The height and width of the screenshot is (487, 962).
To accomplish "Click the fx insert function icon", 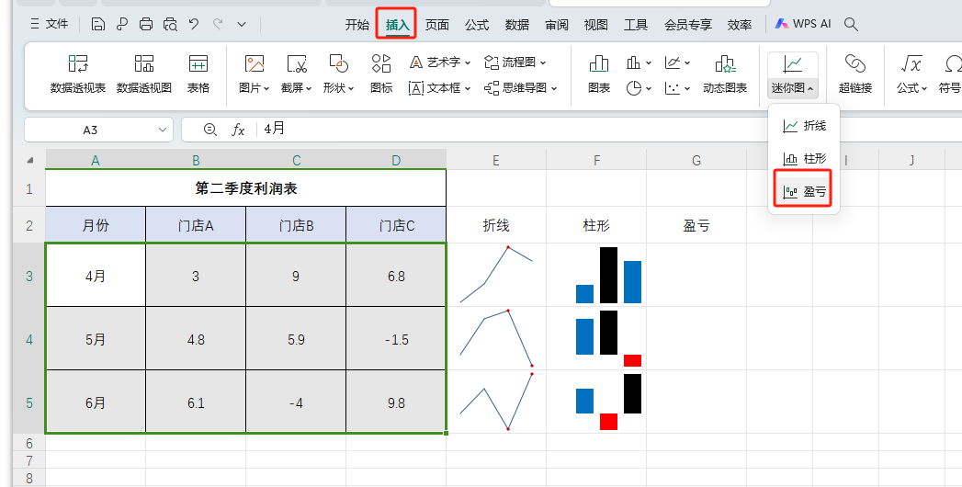I will [238, 130].
